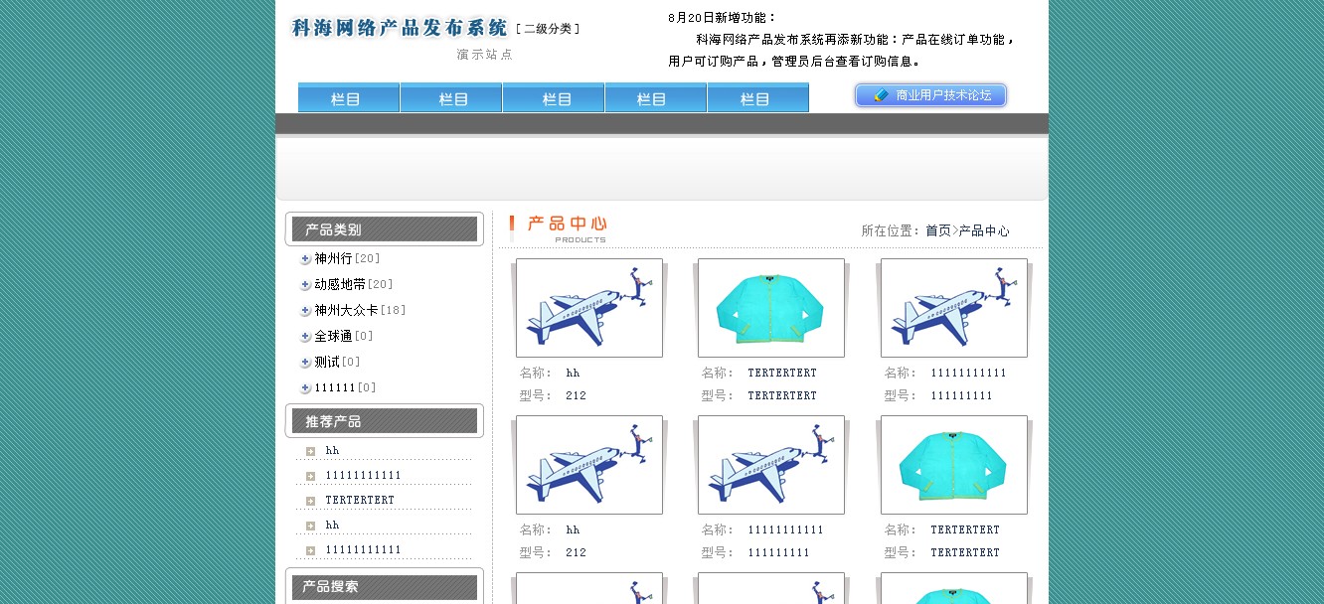Open TERTERTERT in the 推荐产品 list

(x=360, y=501)
